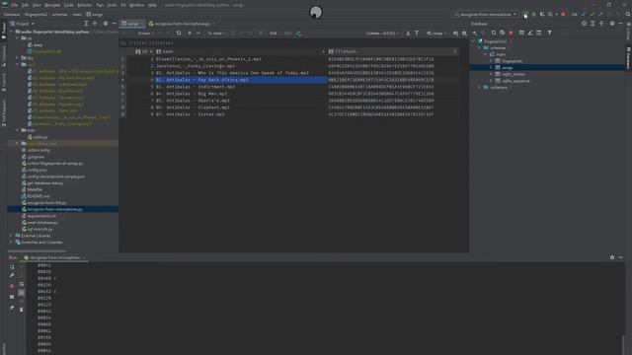This screenshot has height=355, width=632.
Task: Click the red Stop icon in top toolbar
Action: tap(563, 14)
